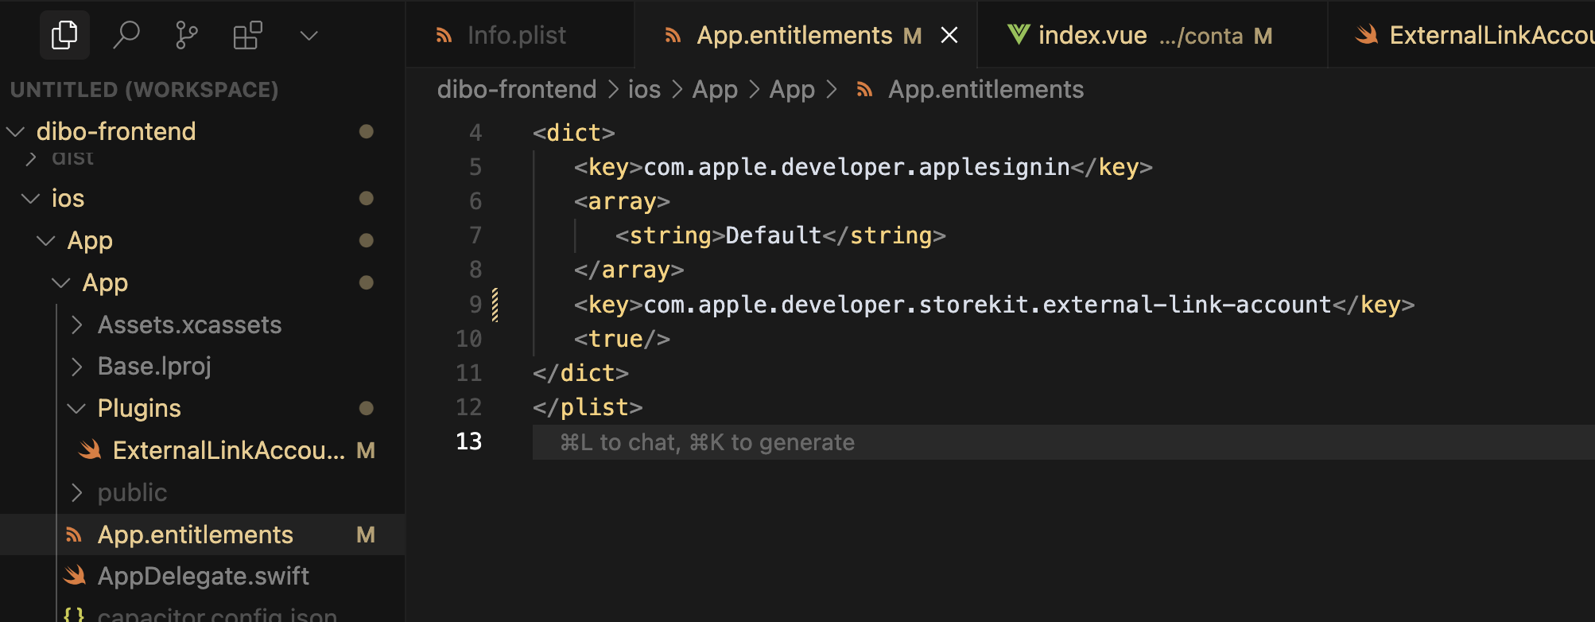This screenshot has width=1595, height=622.
Task: Collapse the dibo-frontend root folder
Action: point(115,131)
